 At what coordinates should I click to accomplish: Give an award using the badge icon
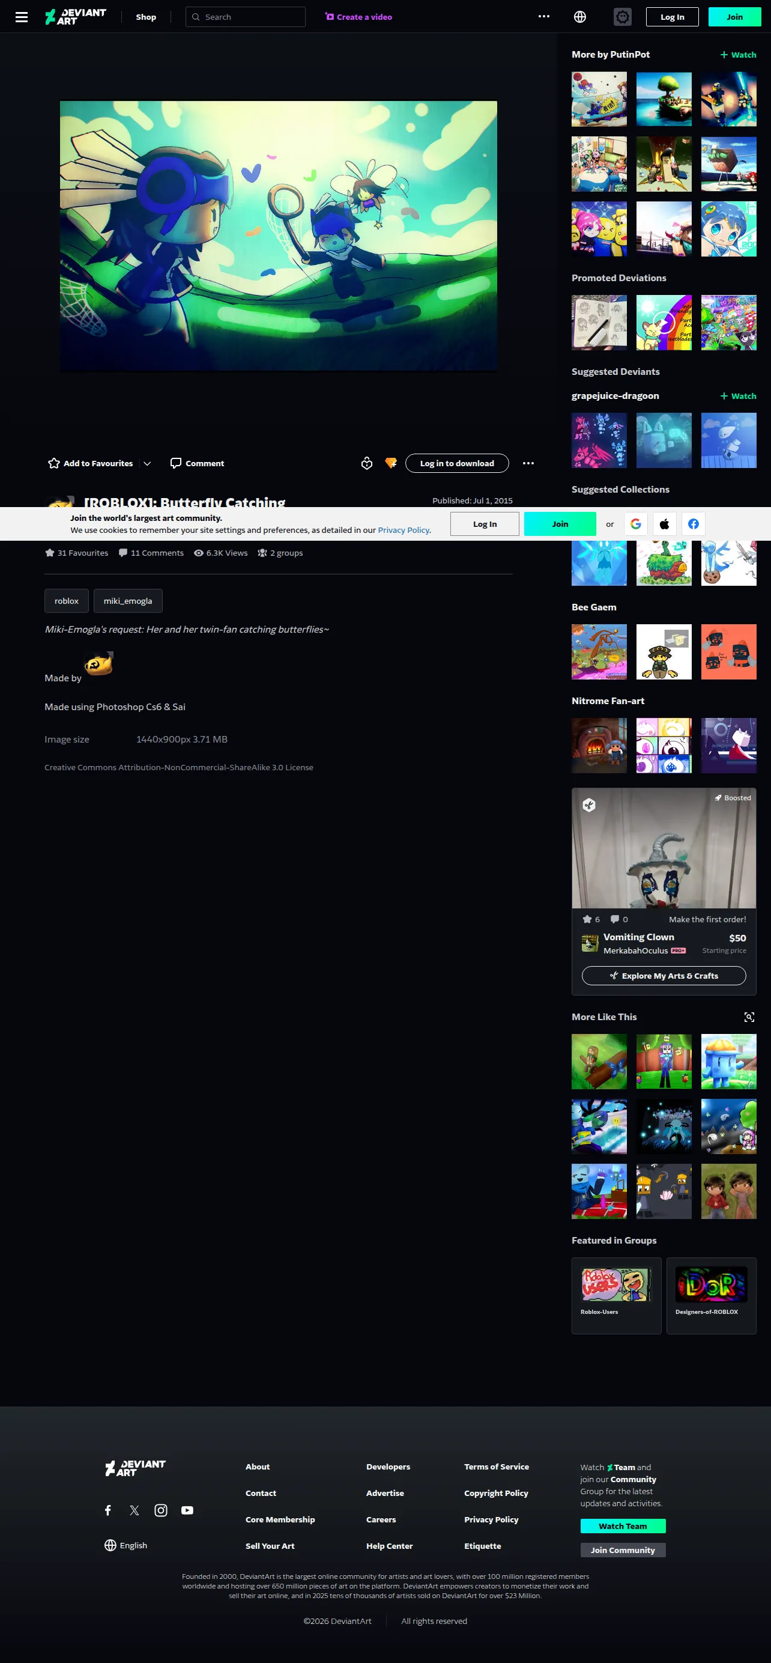pyautogui.click(x=366, y=463)
